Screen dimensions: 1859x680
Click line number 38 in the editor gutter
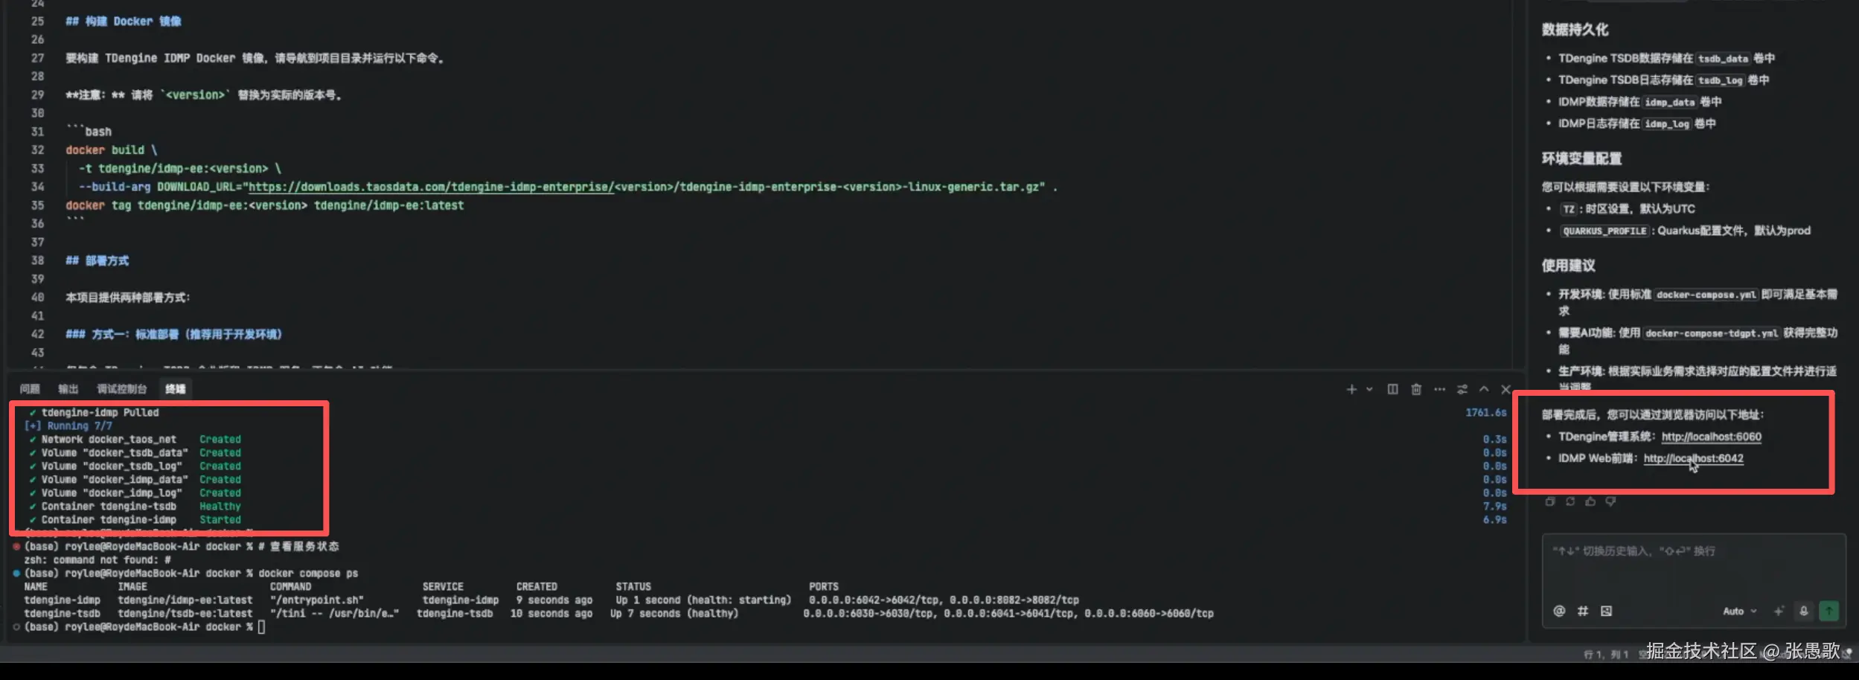click(37, 260)
